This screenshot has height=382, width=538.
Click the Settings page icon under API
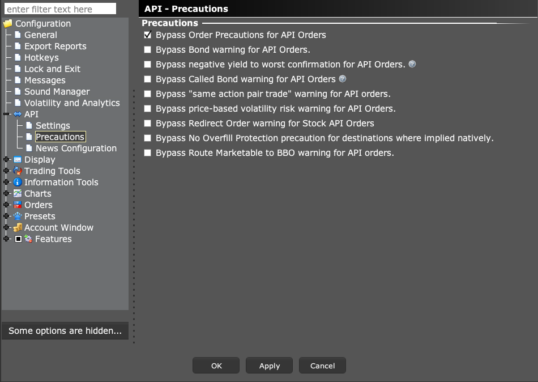tap(29, 125)
